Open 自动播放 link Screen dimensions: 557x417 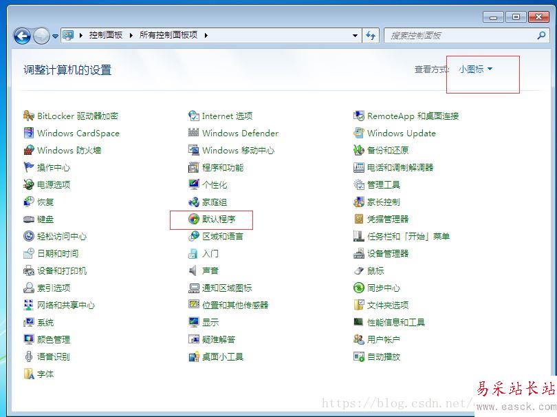[384, 356]
